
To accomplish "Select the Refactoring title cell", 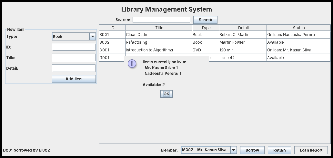I will 159,42.
